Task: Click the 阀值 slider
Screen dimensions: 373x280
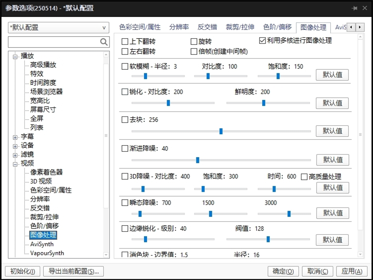Action: (268, 239)
